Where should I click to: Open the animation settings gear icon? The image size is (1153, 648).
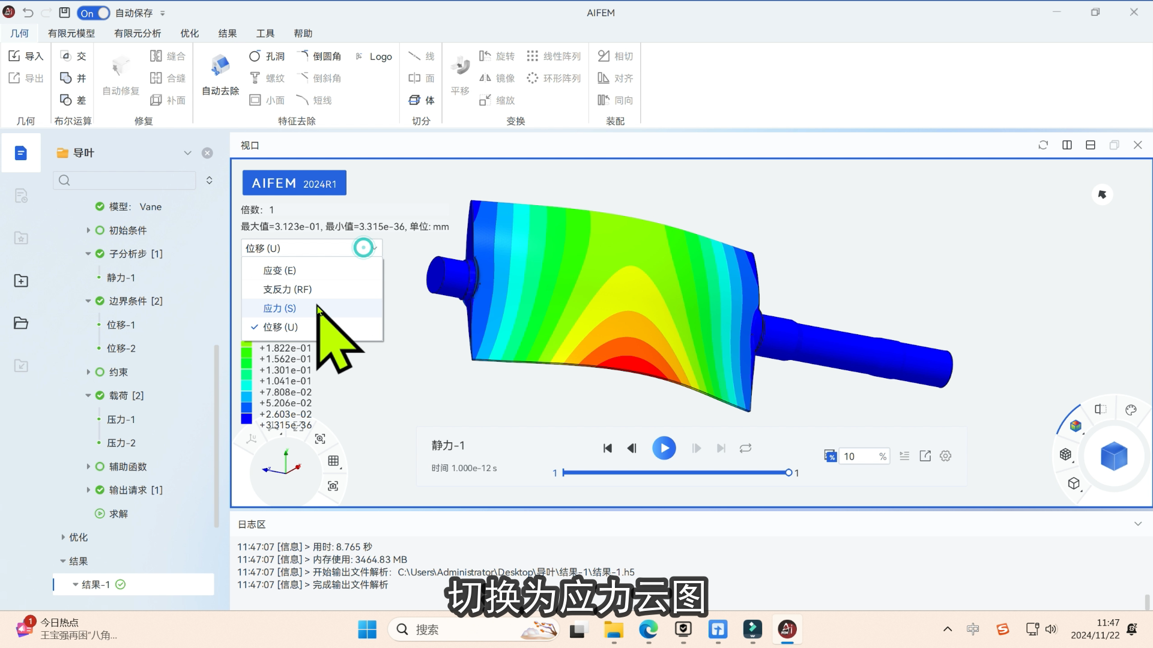(946, 456)
